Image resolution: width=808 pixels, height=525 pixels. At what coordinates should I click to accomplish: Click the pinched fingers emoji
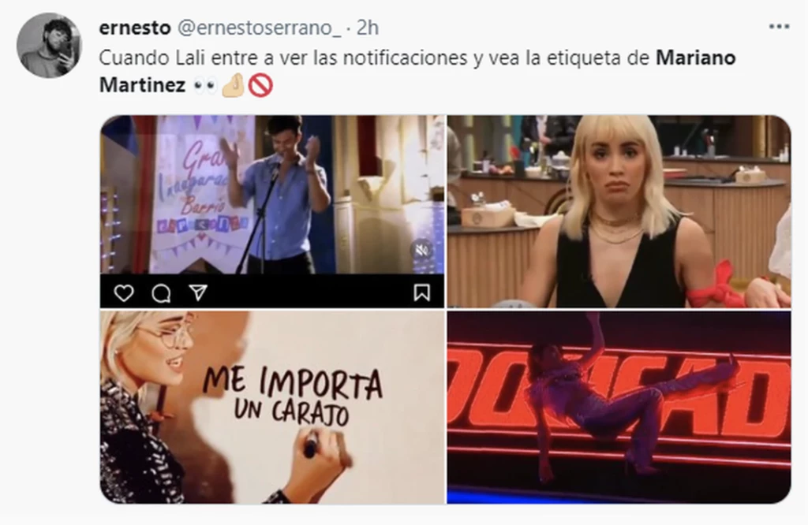(233, 85)
